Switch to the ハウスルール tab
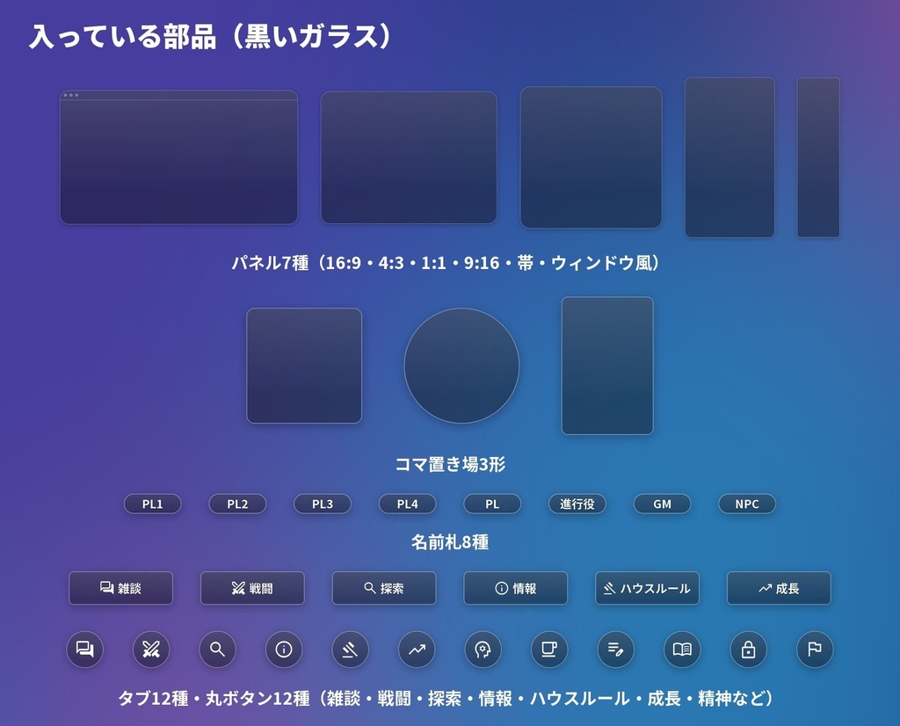900x726 pixels. click(648, 588)
